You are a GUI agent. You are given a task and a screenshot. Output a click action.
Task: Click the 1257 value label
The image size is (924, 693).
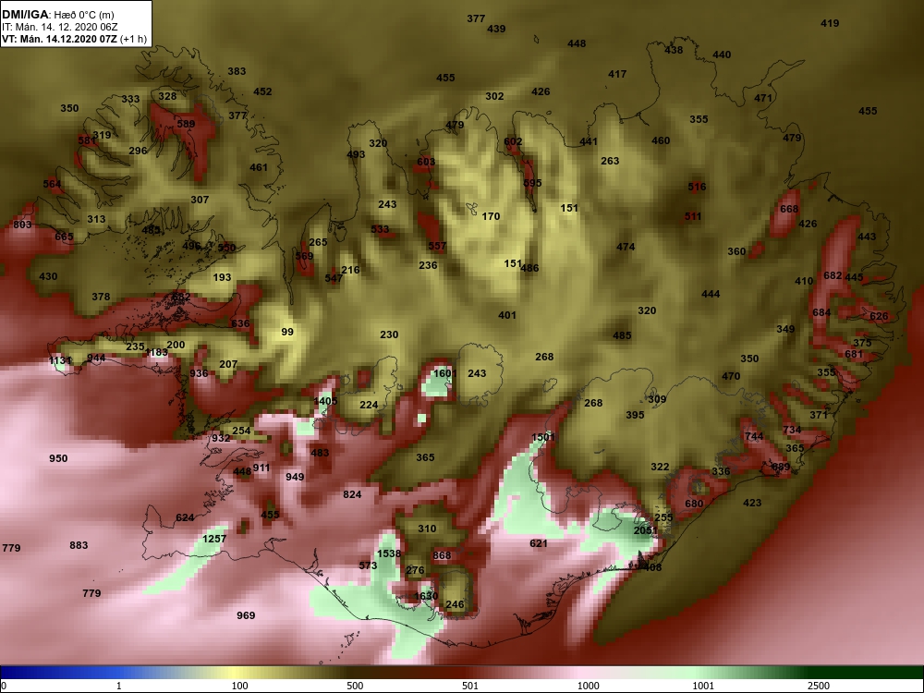(214, 539)
